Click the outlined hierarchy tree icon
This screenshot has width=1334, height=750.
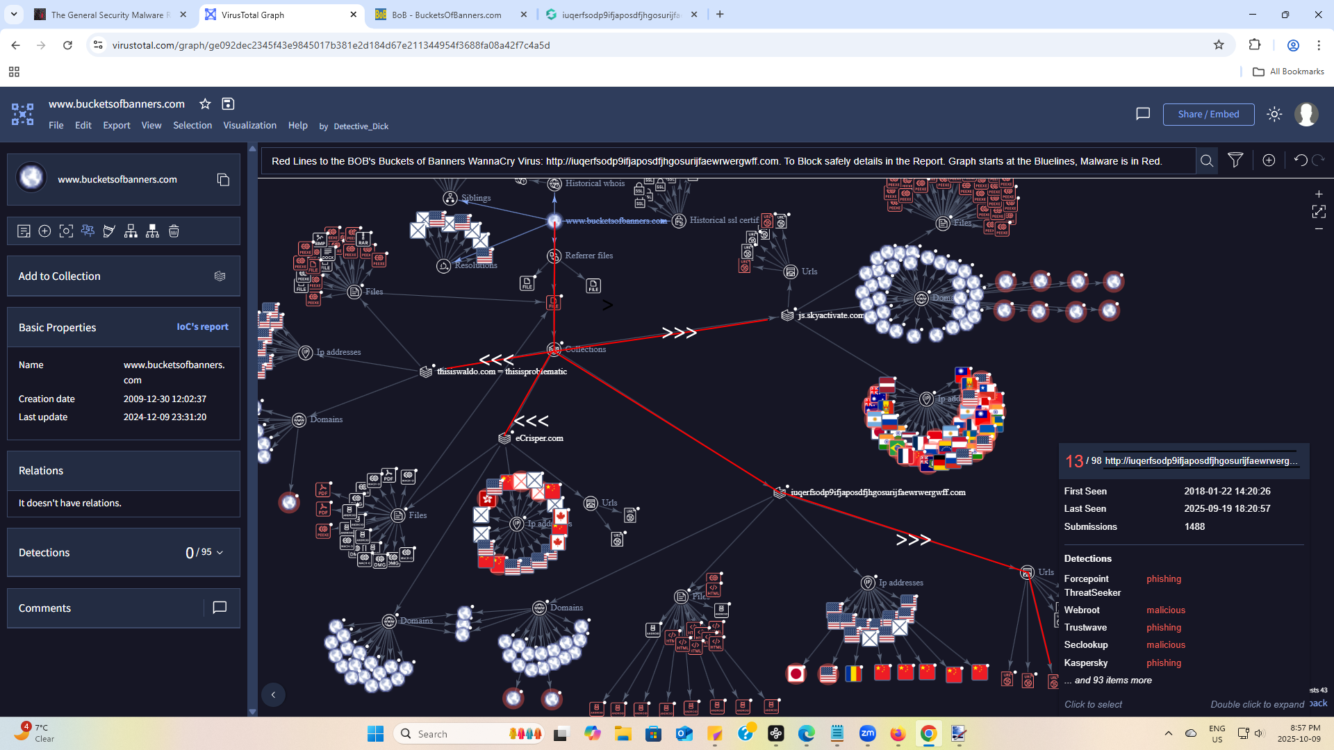click(131, 231)
